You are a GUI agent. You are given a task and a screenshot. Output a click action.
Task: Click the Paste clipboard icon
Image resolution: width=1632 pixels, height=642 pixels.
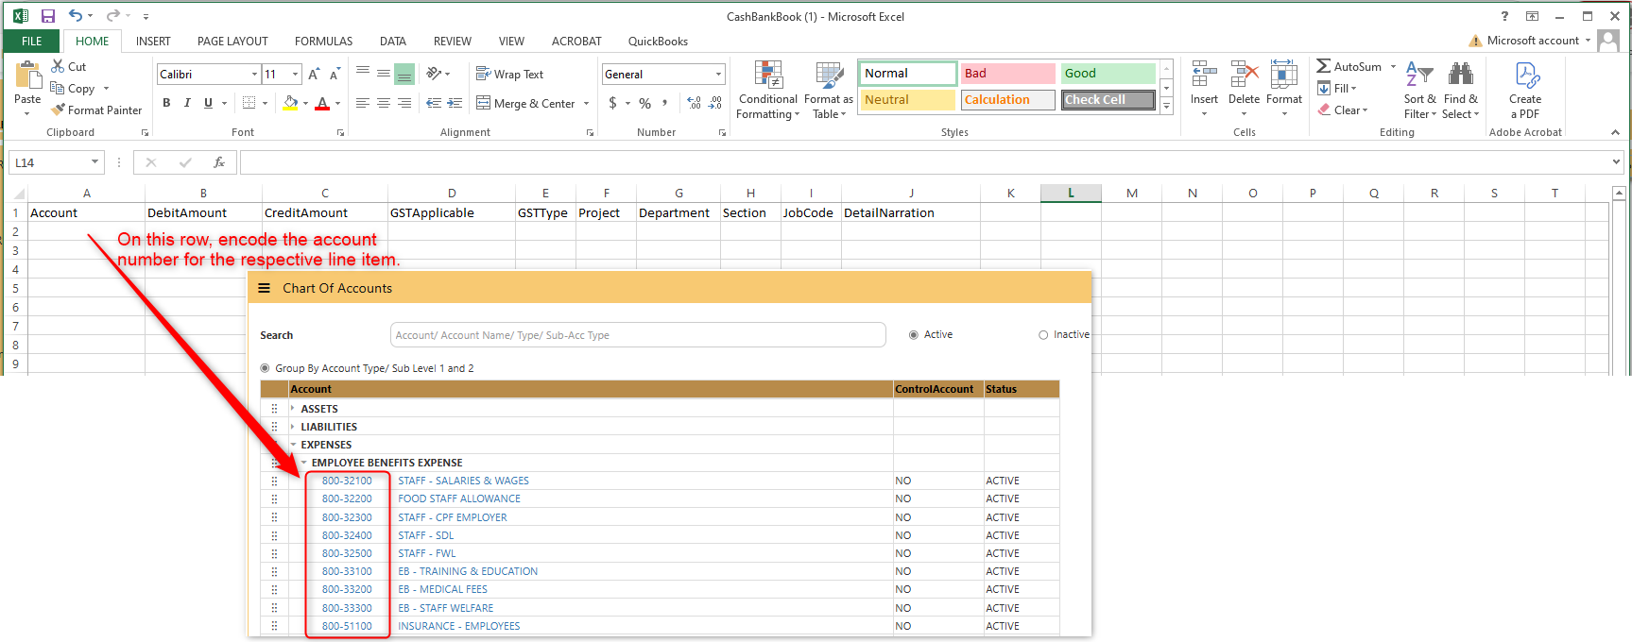[x=27, y=76]
